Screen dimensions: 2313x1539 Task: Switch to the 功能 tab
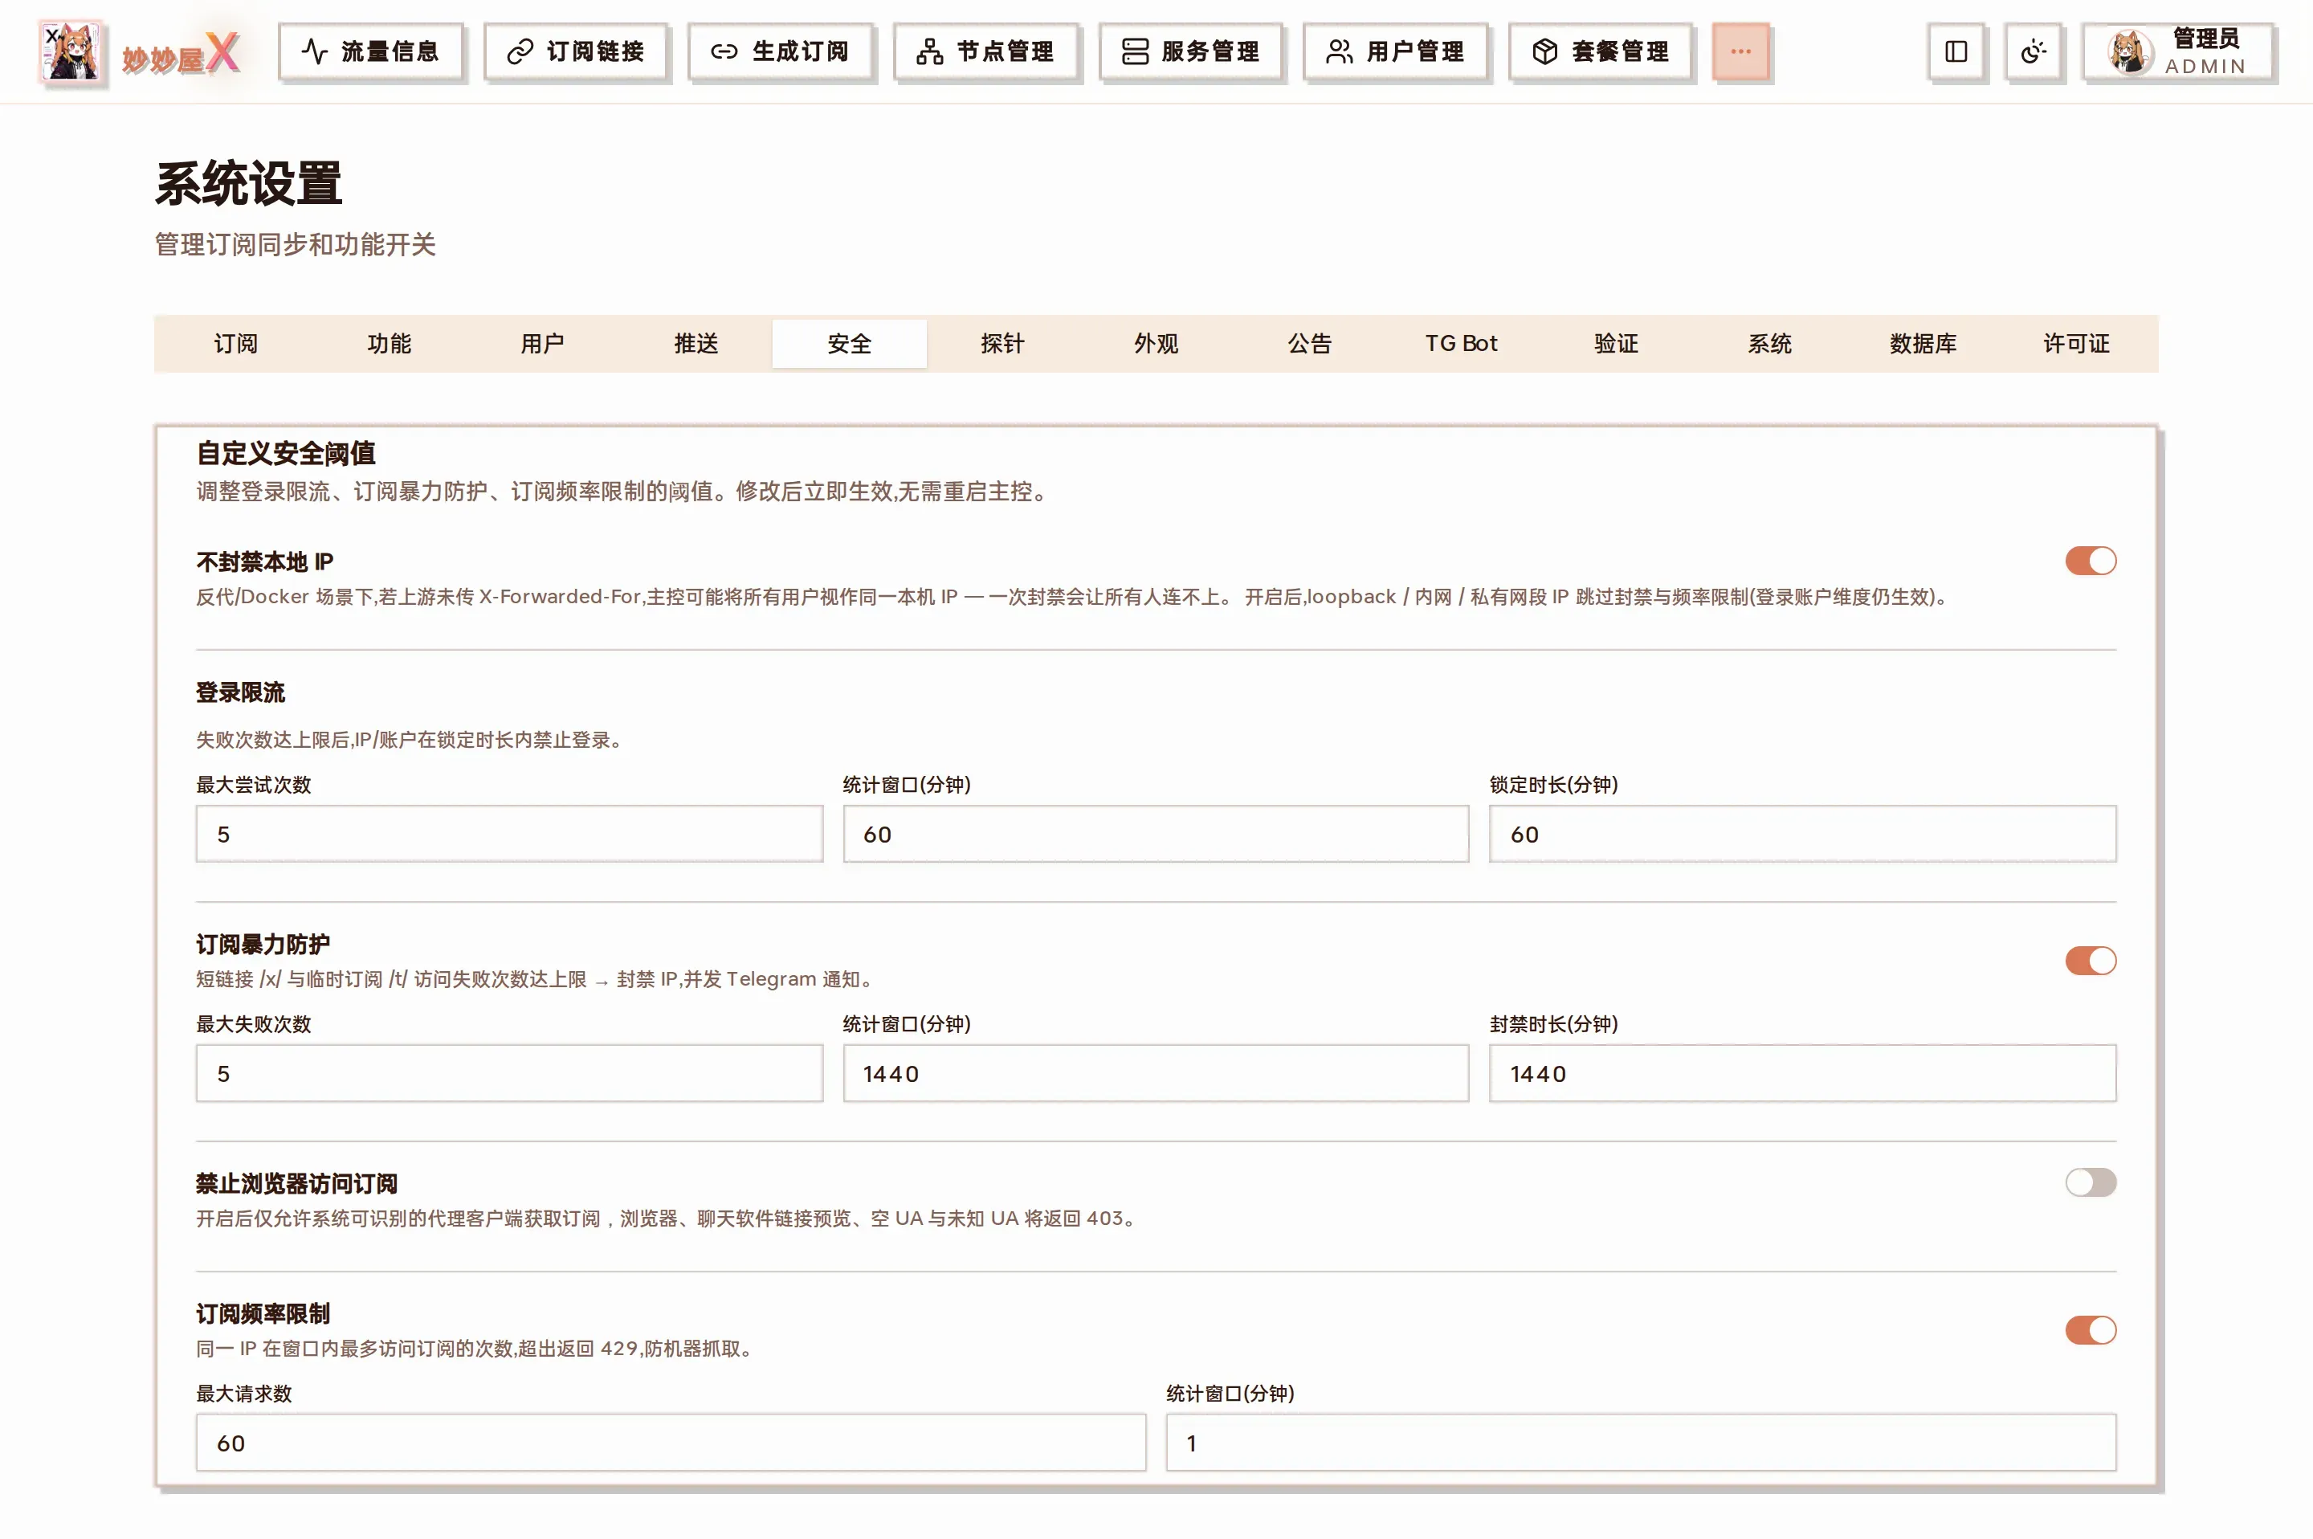click(x=389, y=344)
